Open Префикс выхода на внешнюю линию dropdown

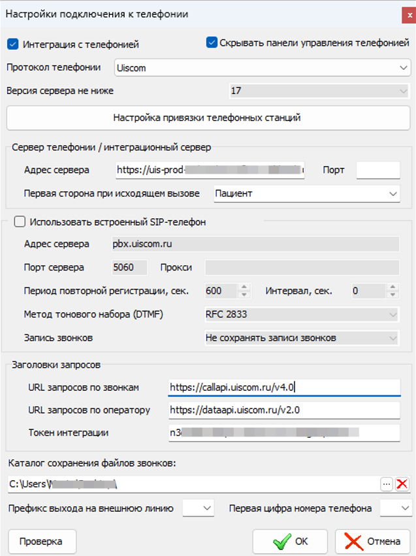click(199, 508)
